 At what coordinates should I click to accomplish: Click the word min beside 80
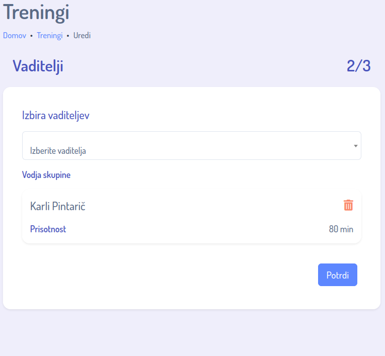(x=347, y=229)
